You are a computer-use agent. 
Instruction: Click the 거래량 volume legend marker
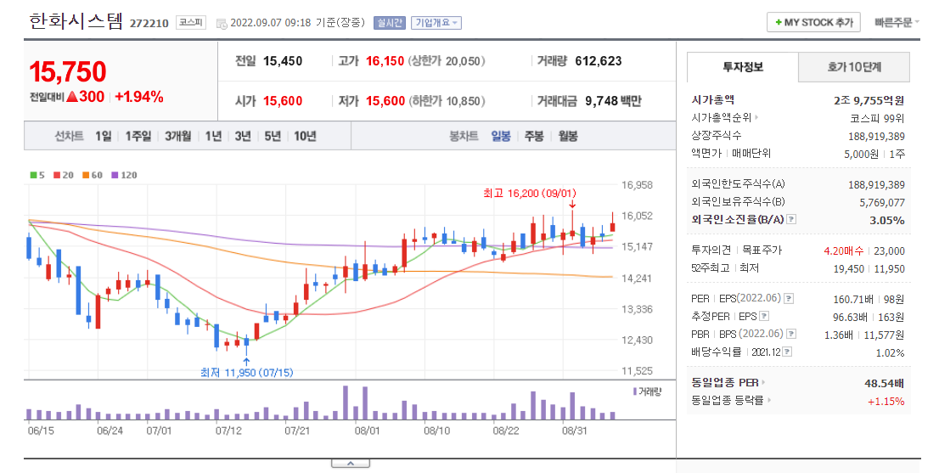click(x=634, y=391)
